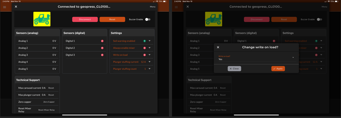This screenshot has height=118, width=341.
Task: Close the connection panel in left screenshot
Action: click(16, 7)
